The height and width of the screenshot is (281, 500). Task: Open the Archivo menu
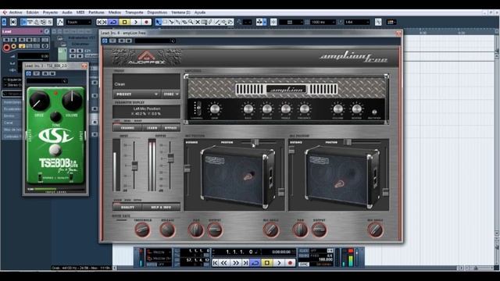point(16,12)
